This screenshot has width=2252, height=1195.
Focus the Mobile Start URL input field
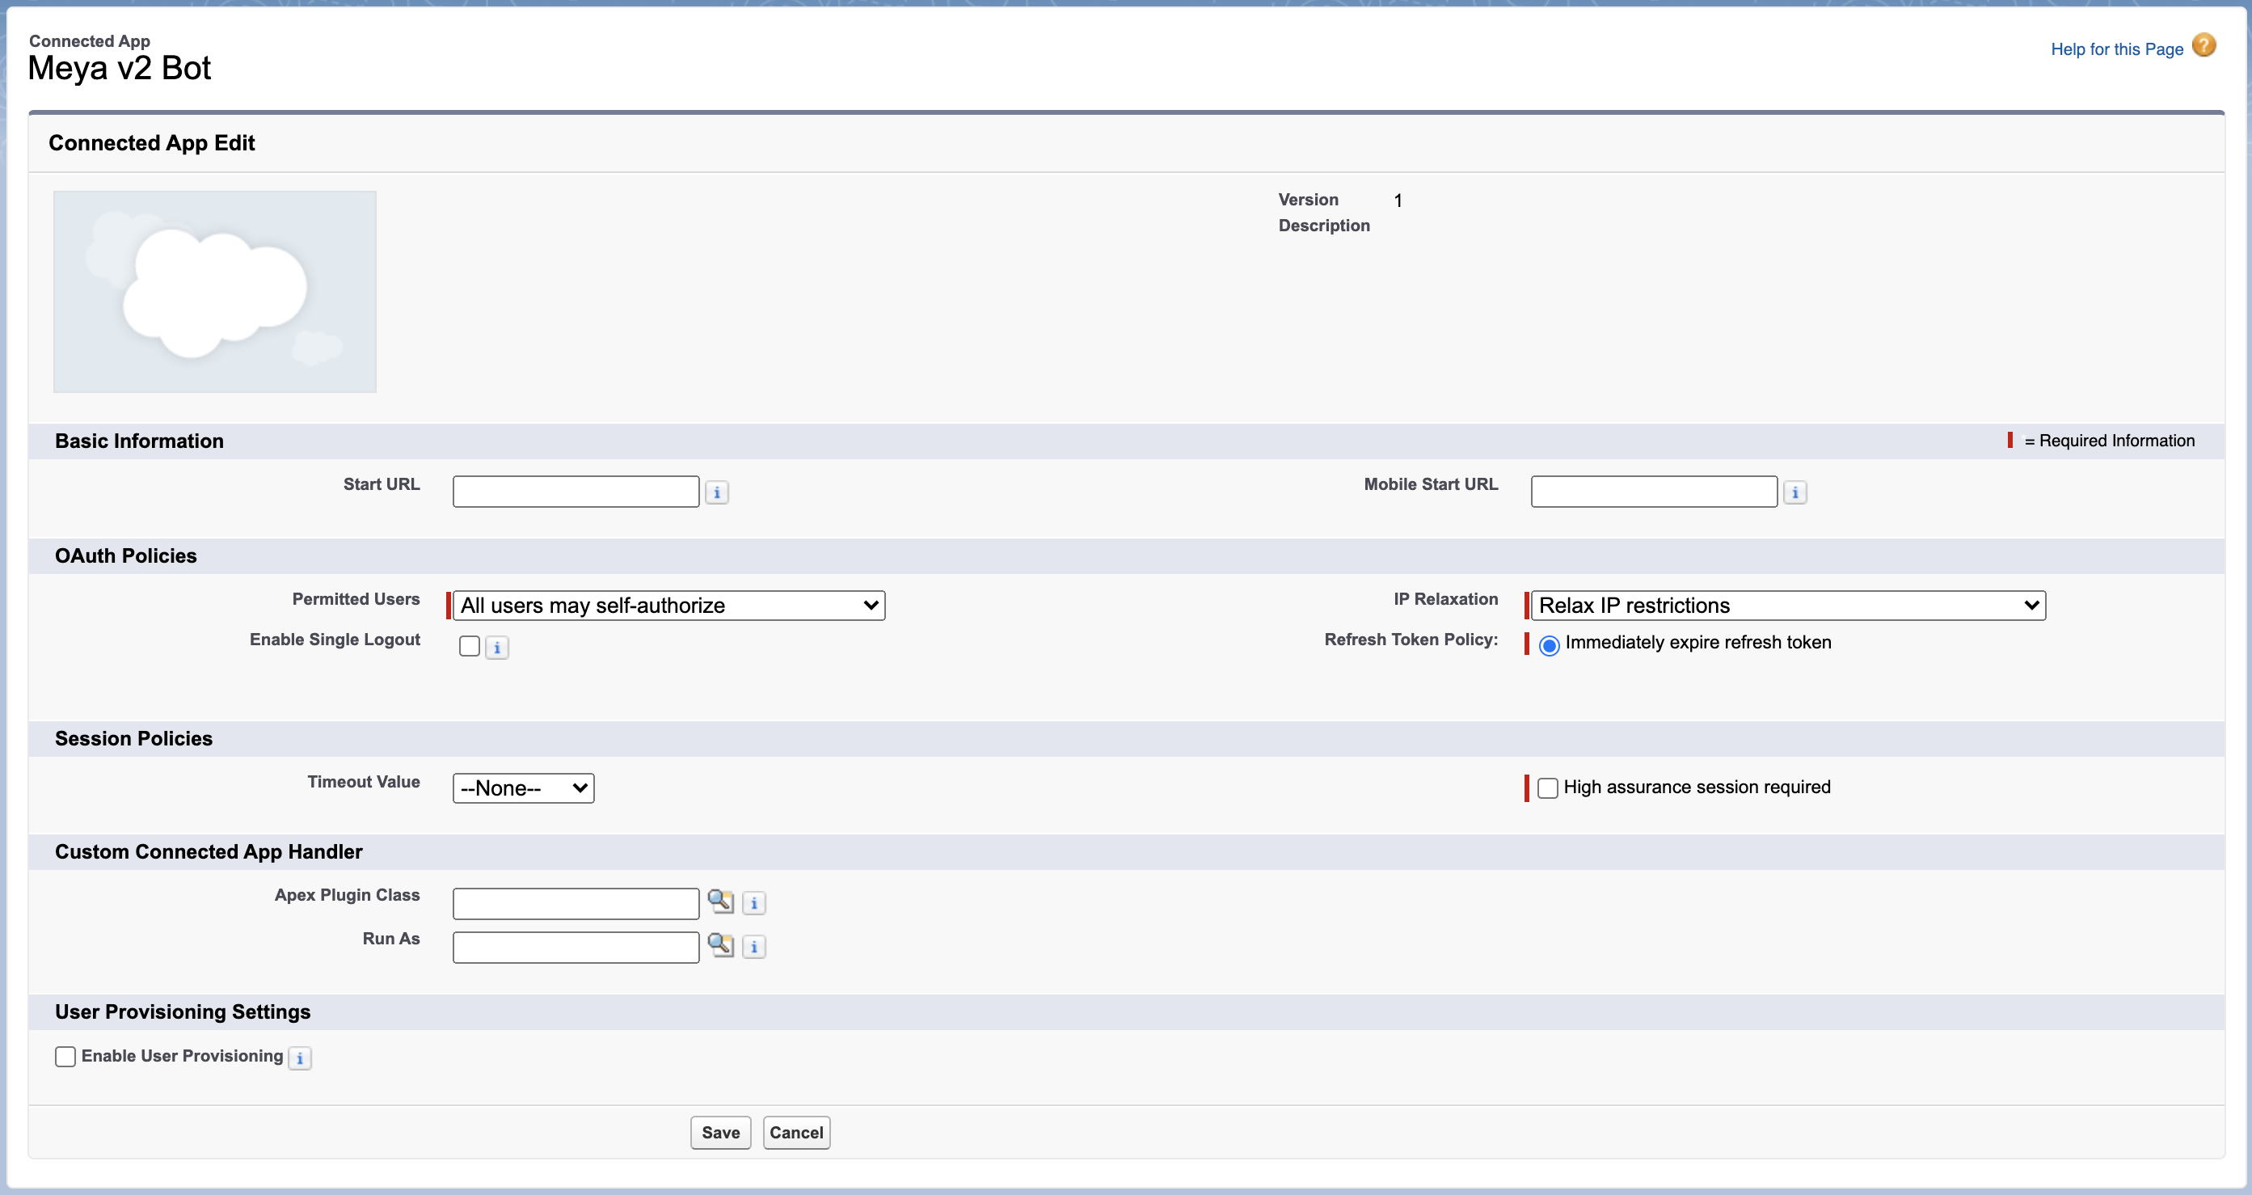tap(1654, 492)
